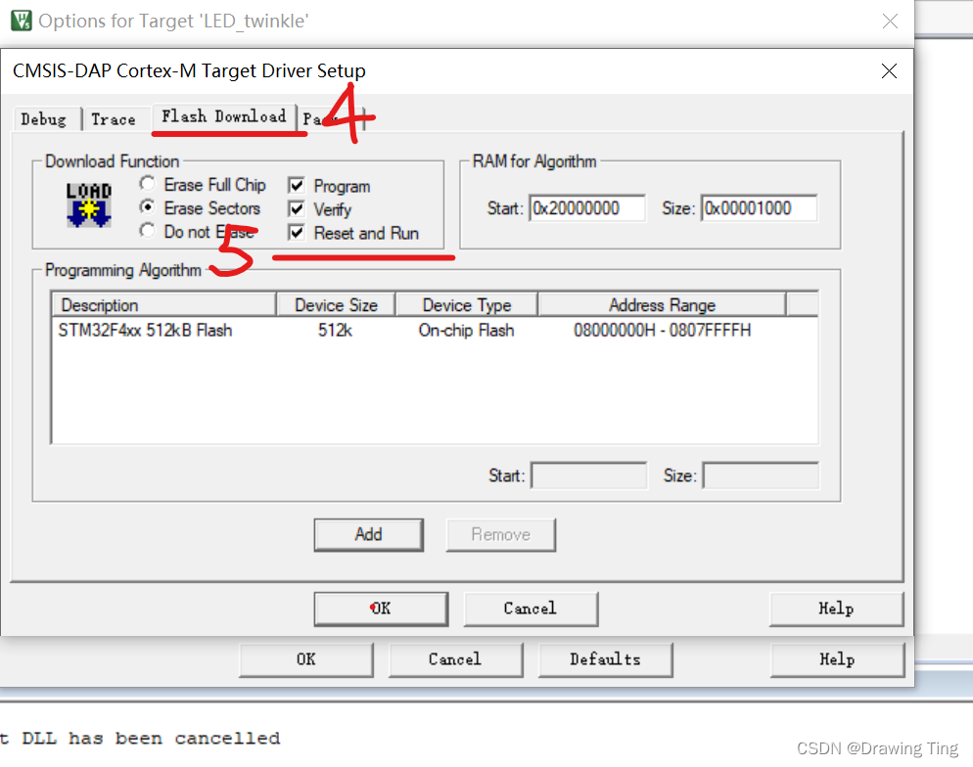Image resolution: width=973 pixels, height=767 pixels.
Task: Click Programming Algorithm Size field
Action: [x=761, y=475]
